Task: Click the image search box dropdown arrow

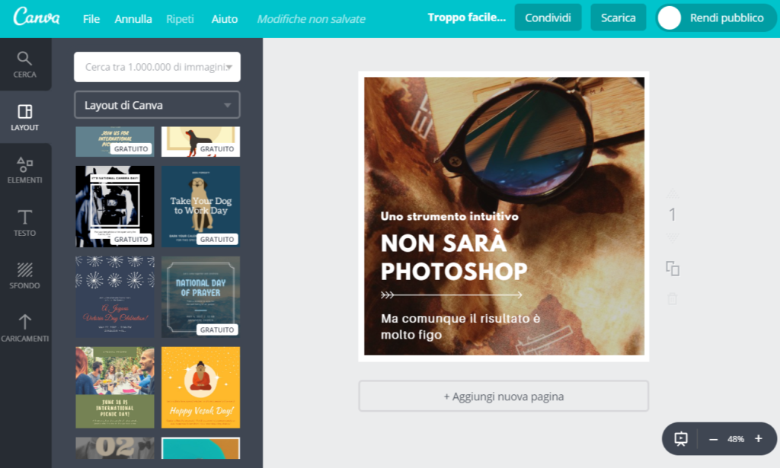Action: tap(229, 67)
